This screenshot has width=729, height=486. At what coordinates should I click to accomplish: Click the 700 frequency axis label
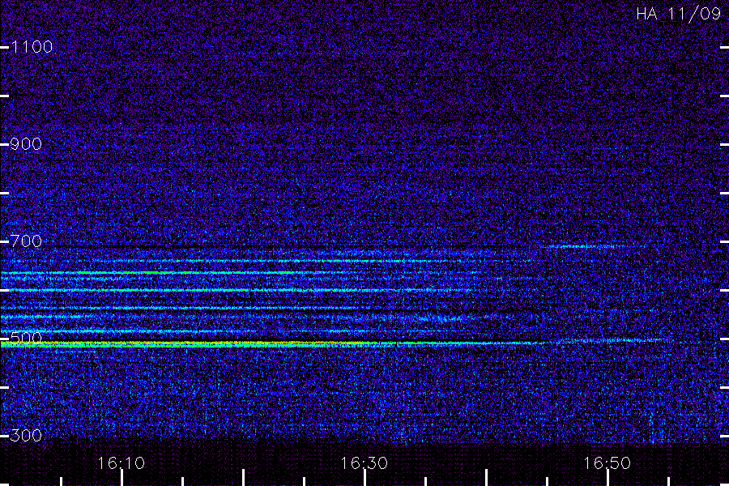26,241
